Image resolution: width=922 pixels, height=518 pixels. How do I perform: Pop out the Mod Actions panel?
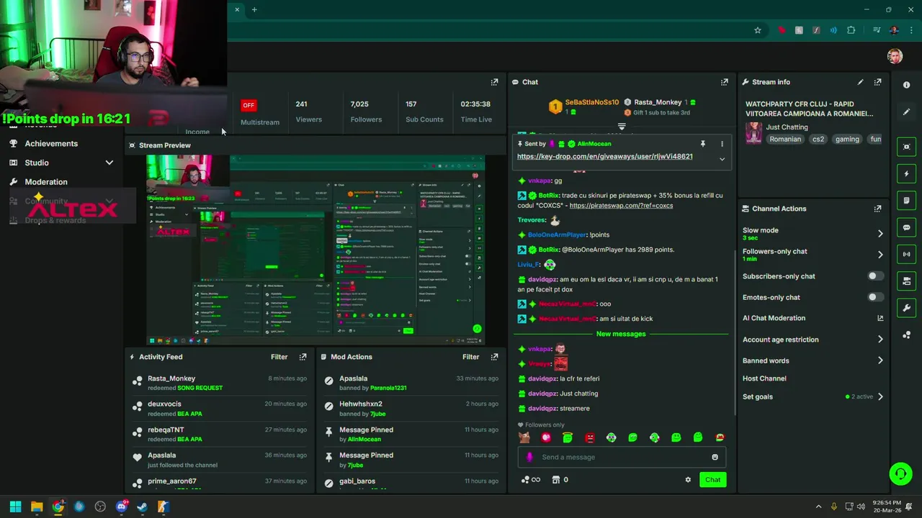(x=494, y=357)
